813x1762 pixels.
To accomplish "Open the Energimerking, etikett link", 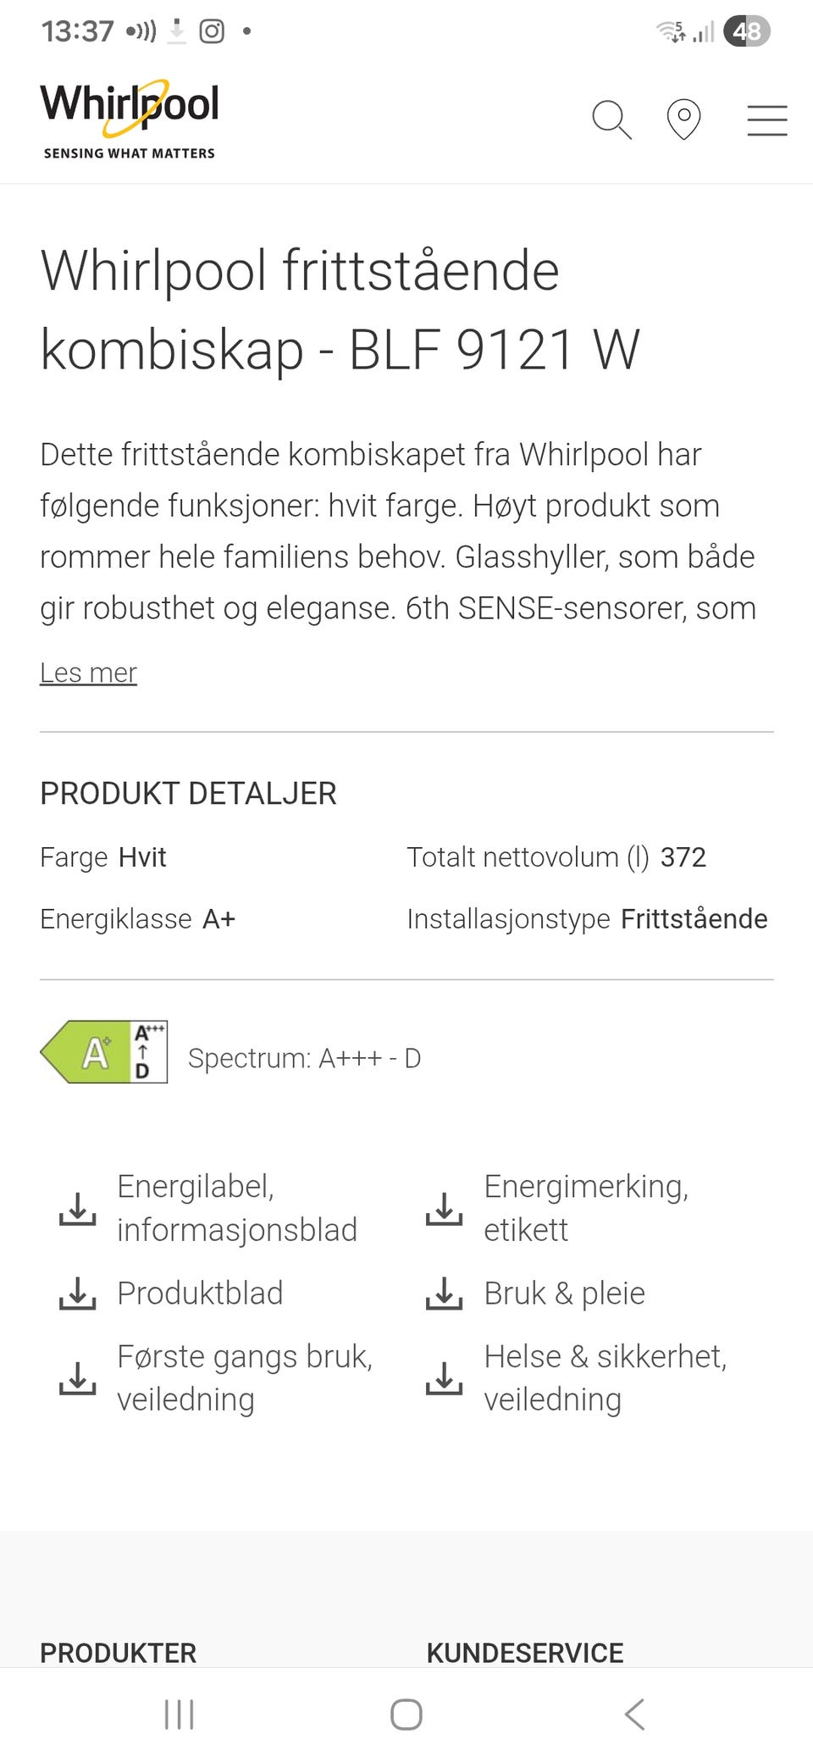I will pyautogui.click(x=586, y=1208).
